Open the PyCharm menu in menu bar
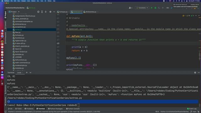Image resolution: width=201 pixels, height=113 pixels. [7, 1]
